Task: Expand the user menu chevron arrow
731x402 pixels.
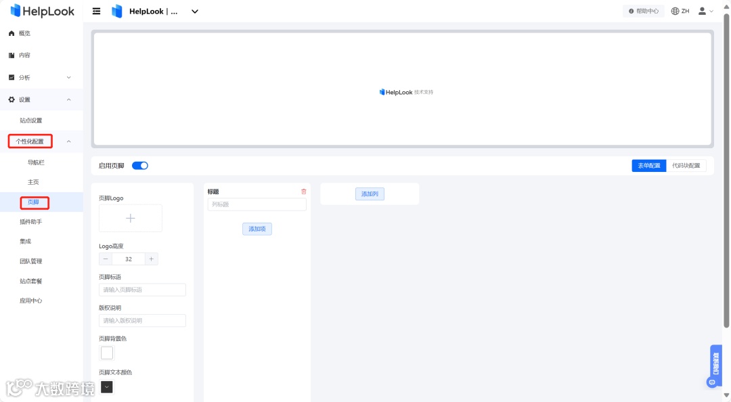Action: click(x=711, y=12)
